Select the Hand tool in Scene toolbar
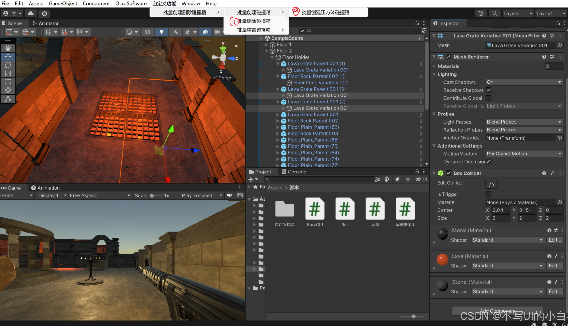This screenshot has width=568, height=326. [8, 48]
